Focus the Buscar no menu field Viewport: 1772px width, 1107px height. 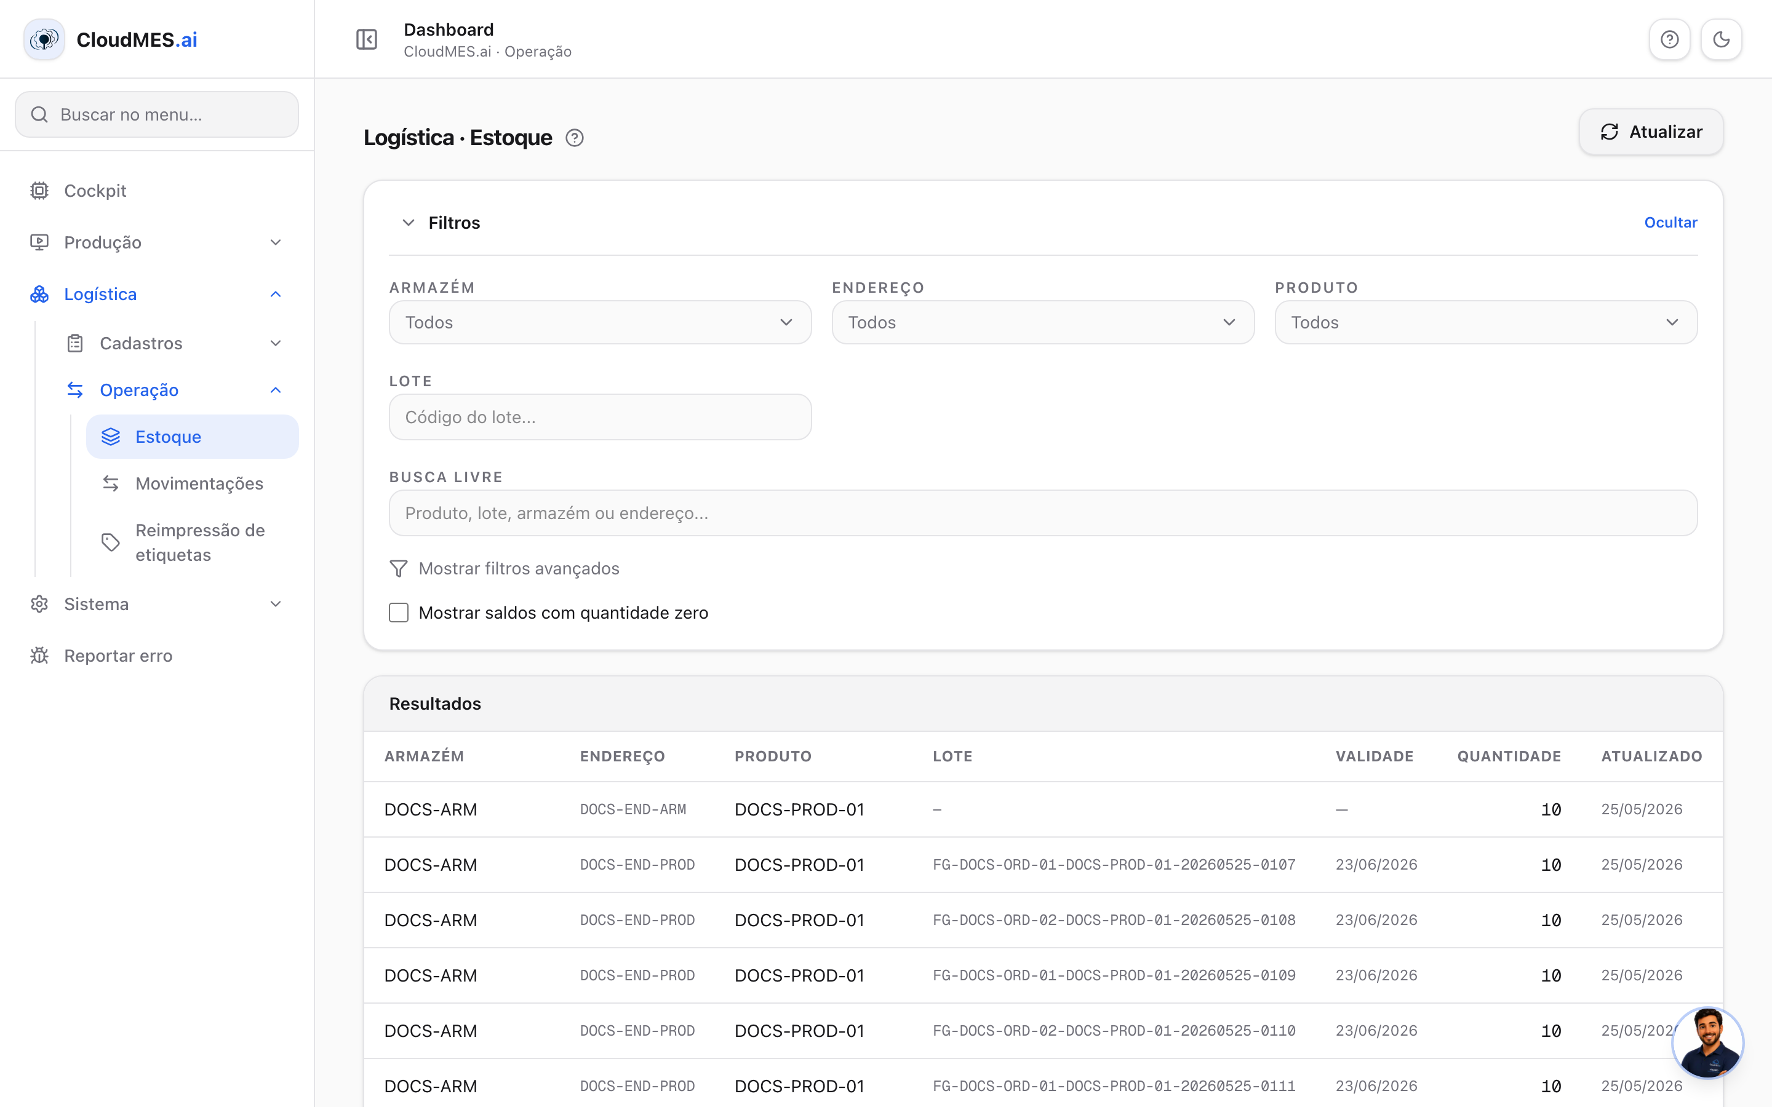[157, 114]
